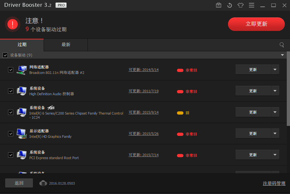The width and height of the screenshot is (290, 194).
Task: Open link 可更新: 2015/5/26
Action: [x=143, y=134]
